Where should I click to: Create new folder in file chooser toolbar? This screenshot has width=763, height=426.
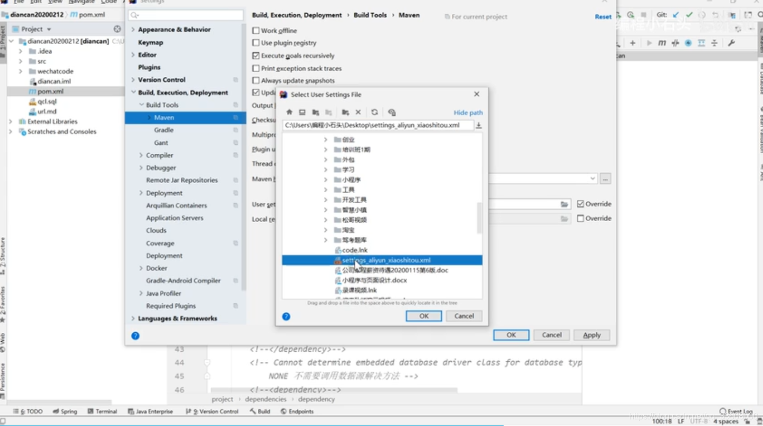point(345,112)
